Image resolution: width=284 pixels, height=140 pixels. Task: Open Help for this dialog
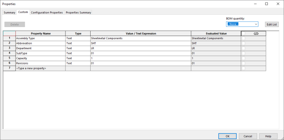[x=268, y=136]
